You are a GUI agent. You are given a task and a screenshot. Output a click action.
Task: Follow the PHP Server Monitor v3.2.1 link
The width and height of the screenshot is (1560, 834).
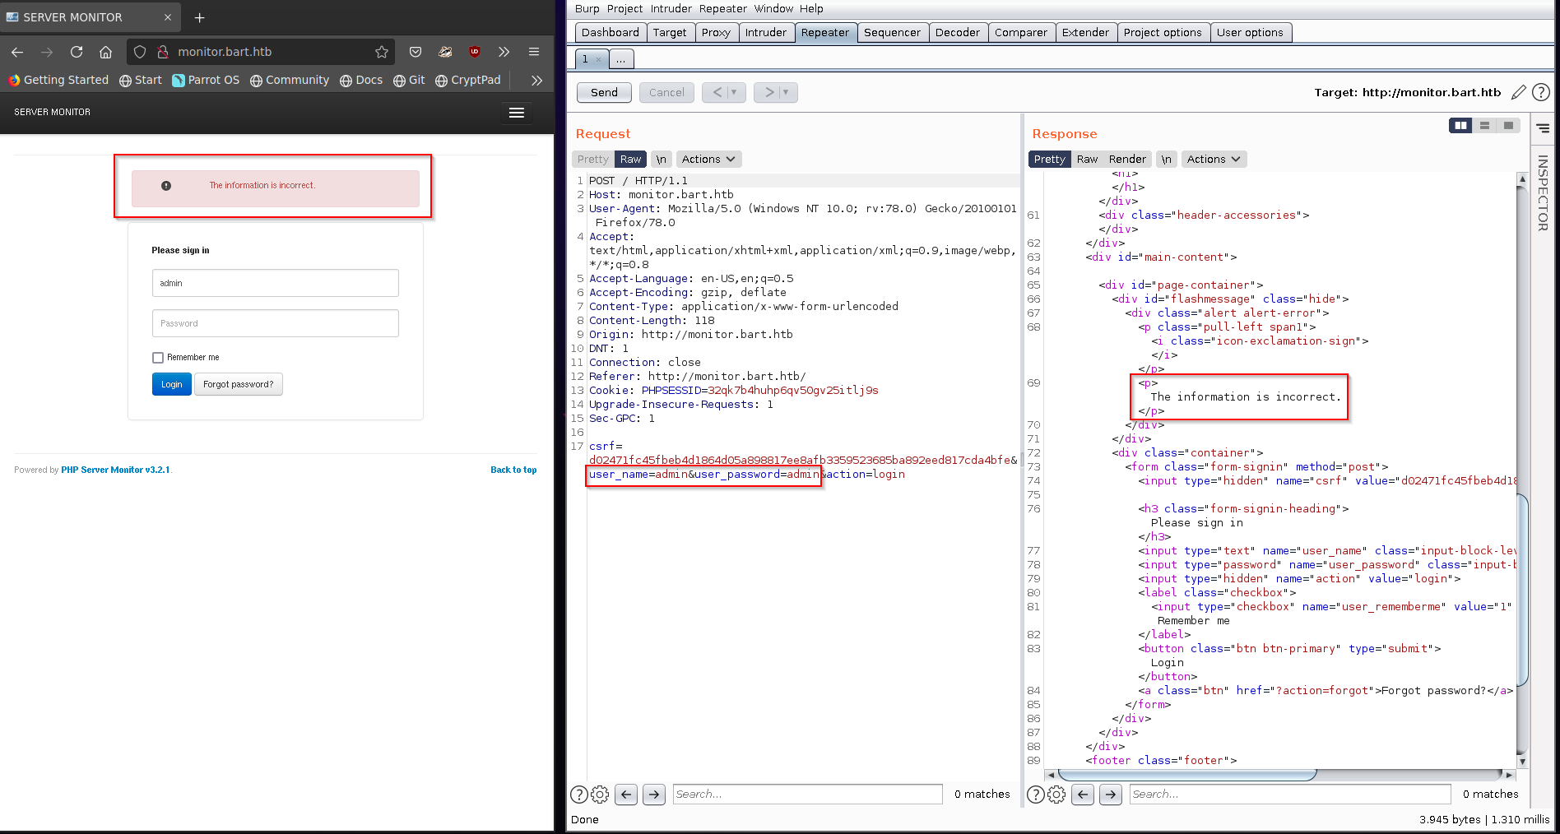pyautogui.click(x=115, y=470)
